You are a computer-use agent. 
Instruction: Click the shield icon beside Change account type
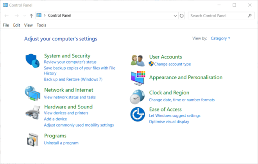click(x=151, y=64)
